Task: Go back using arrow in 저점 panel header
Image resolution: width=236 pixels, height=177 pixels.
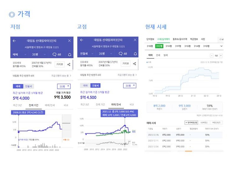Action: tap(14, 41)
